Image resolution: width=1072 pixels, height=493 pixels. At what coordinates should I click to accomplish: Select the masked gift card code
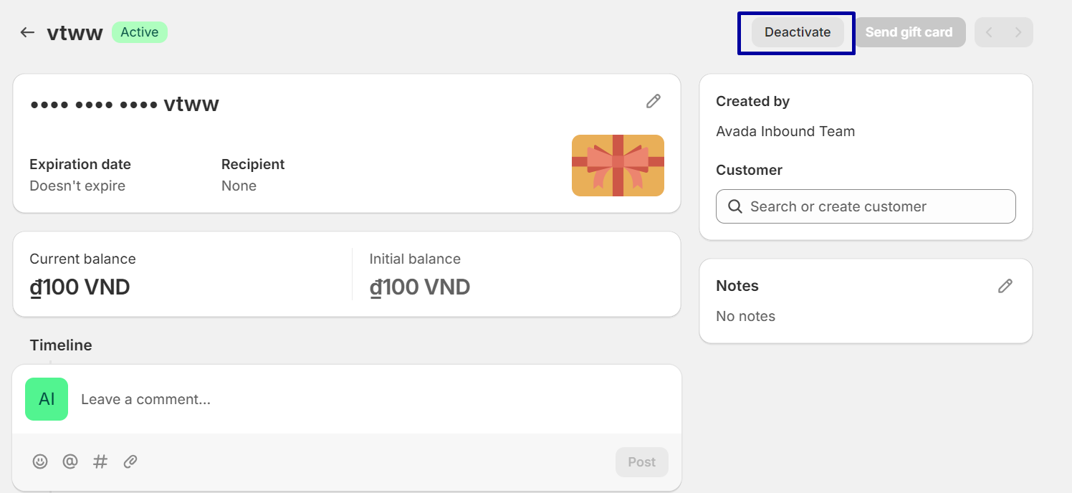pyautogui.click(x=124, y=105)
